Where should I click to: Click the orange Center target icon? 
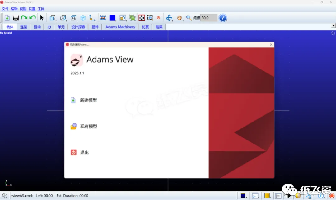(x=159, y=18)
